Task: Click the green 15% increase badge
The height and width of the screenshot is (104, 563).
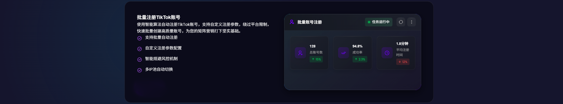Action: (316, 59)
